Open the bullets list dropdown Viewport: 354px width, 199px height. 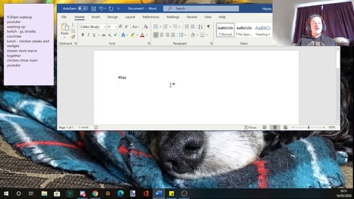[x=160, y=27]
